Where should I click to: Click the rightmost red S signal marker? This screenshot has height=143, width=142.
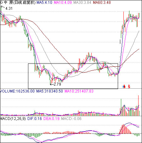pyautogui.click(x=129, y=86)
